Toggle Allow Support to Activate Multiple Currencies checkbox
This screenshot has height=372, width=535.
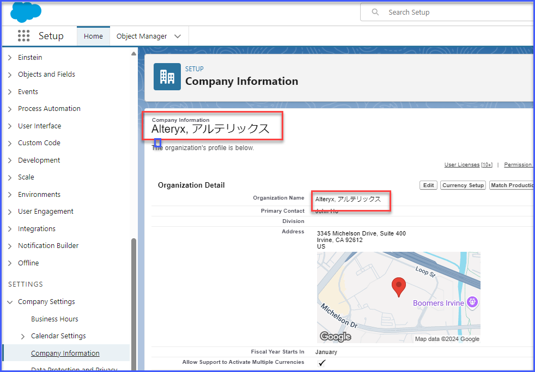tap(321, 363)
